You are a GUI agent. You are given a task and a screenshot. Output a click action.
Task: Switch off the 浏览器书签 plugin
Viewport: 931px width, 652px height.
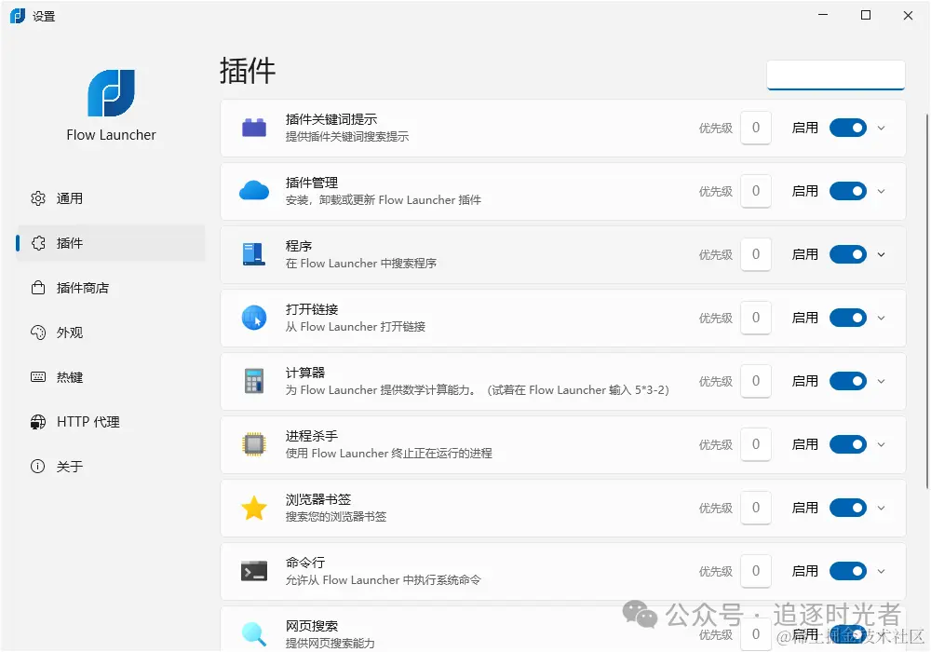point(848,508)
